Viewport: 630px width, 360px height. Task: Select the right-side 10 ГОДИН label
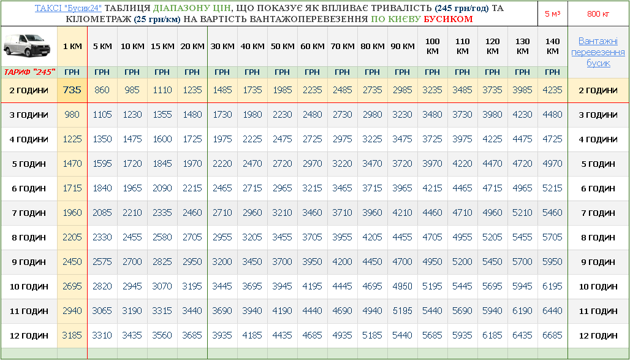[598, 286]
